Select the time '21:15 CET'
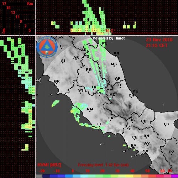This screenshot has height=178, width=178. click(x=157, y=46)
